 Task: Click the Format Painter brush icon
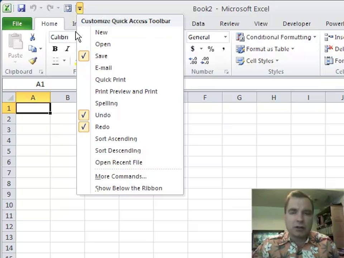pyautogui.click(x=33, y=61)
